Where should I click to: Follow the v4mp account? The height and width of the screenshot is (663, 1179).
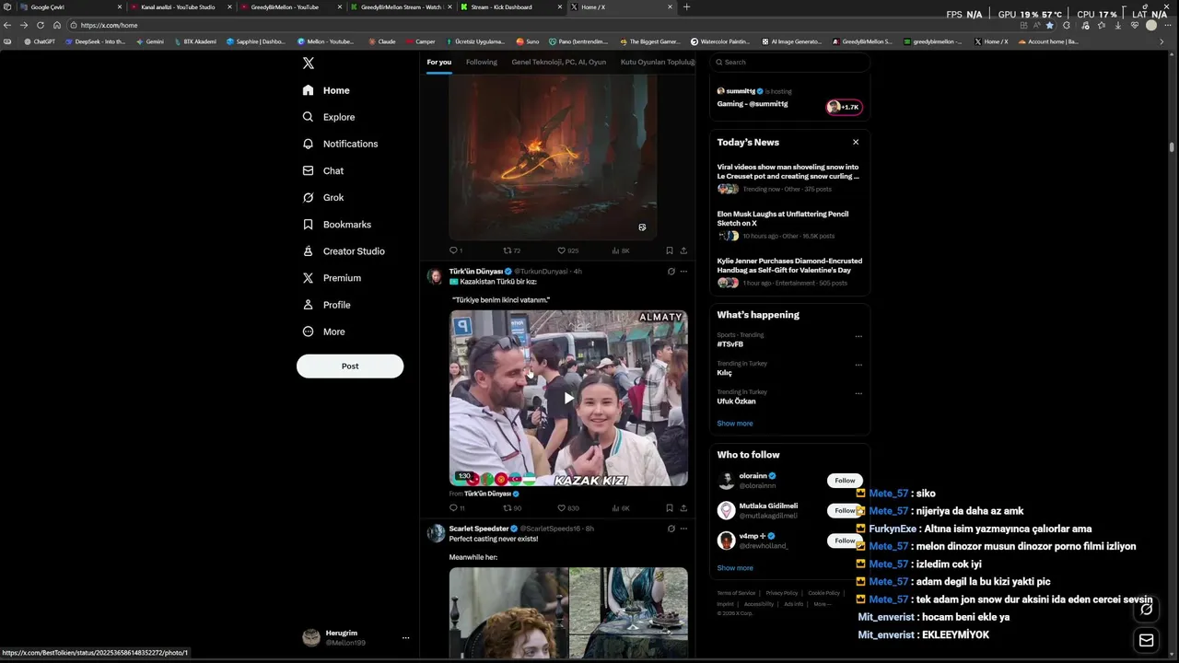coord(843,541)
